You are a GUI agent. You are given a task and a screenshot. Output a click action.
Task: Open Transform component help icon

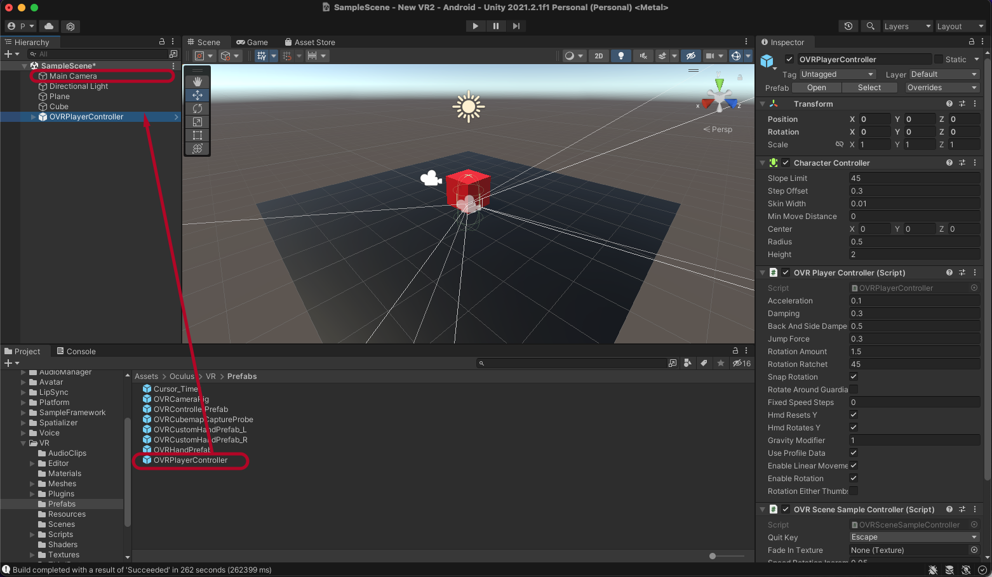[x=949, y=103]
